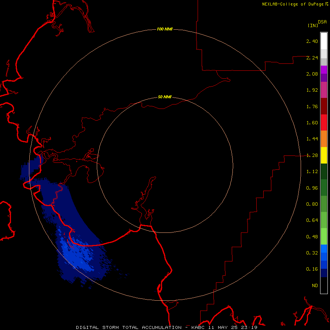The image size is (330, 330).
Task: Click the NEXLAB-College of DuPage credit text
Action: 293,4
